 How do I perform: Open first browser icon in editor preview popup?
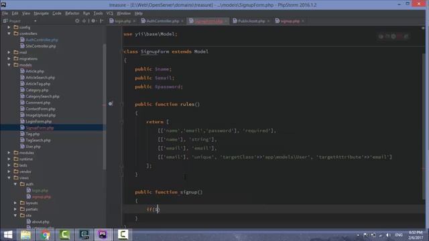pyautogui.click(x=381, y=36)
